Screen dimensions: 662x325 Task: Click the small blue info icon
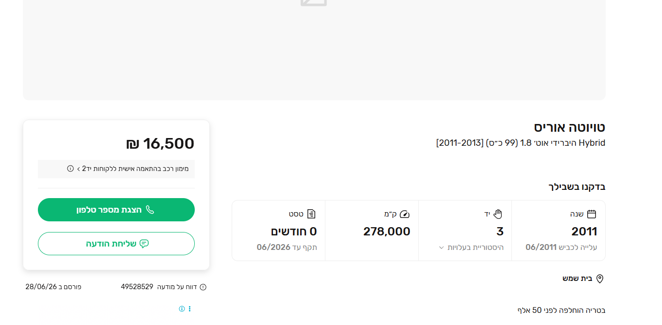click(x=182, y=309)
